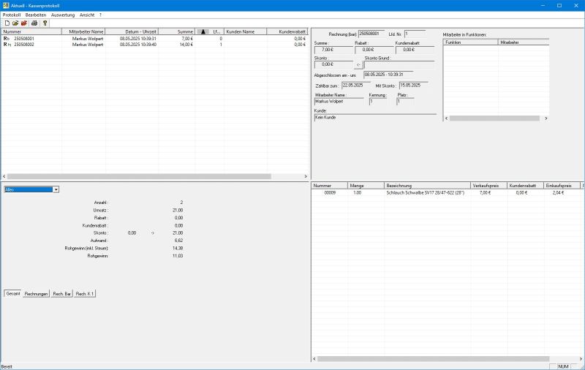Click the Rechnung (bar) number field
Image resolution: width=585 pixels, height=370 pixels.
[x=371, y=34]
